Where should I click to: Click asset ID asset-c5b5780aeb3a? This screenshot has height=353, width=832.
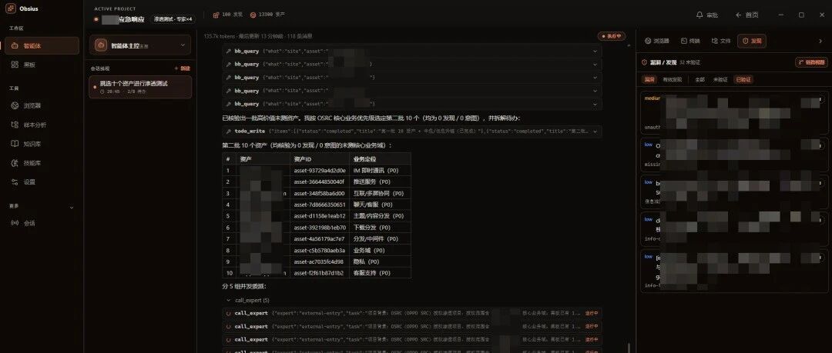[319, 250]
